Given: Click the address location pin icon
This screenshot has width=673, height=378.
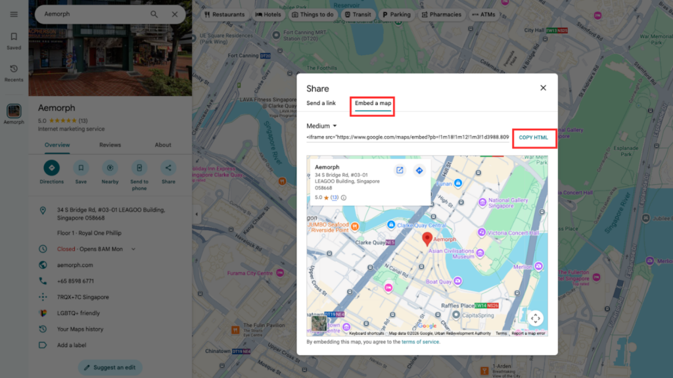Looking at the screenshot, I should (43, 210).
